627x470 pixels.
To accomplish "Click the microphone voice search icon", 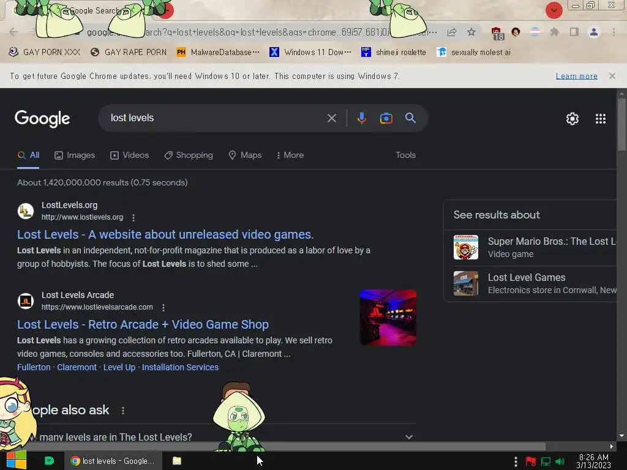I will click(361, 118).
